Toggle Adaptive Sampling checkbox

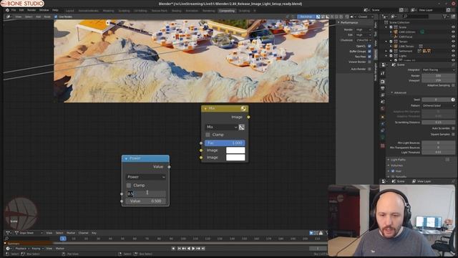click(453, 85)
